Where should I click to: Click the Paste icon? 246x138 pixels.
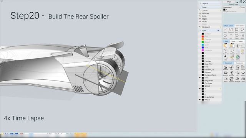click(x=243, y=52)
